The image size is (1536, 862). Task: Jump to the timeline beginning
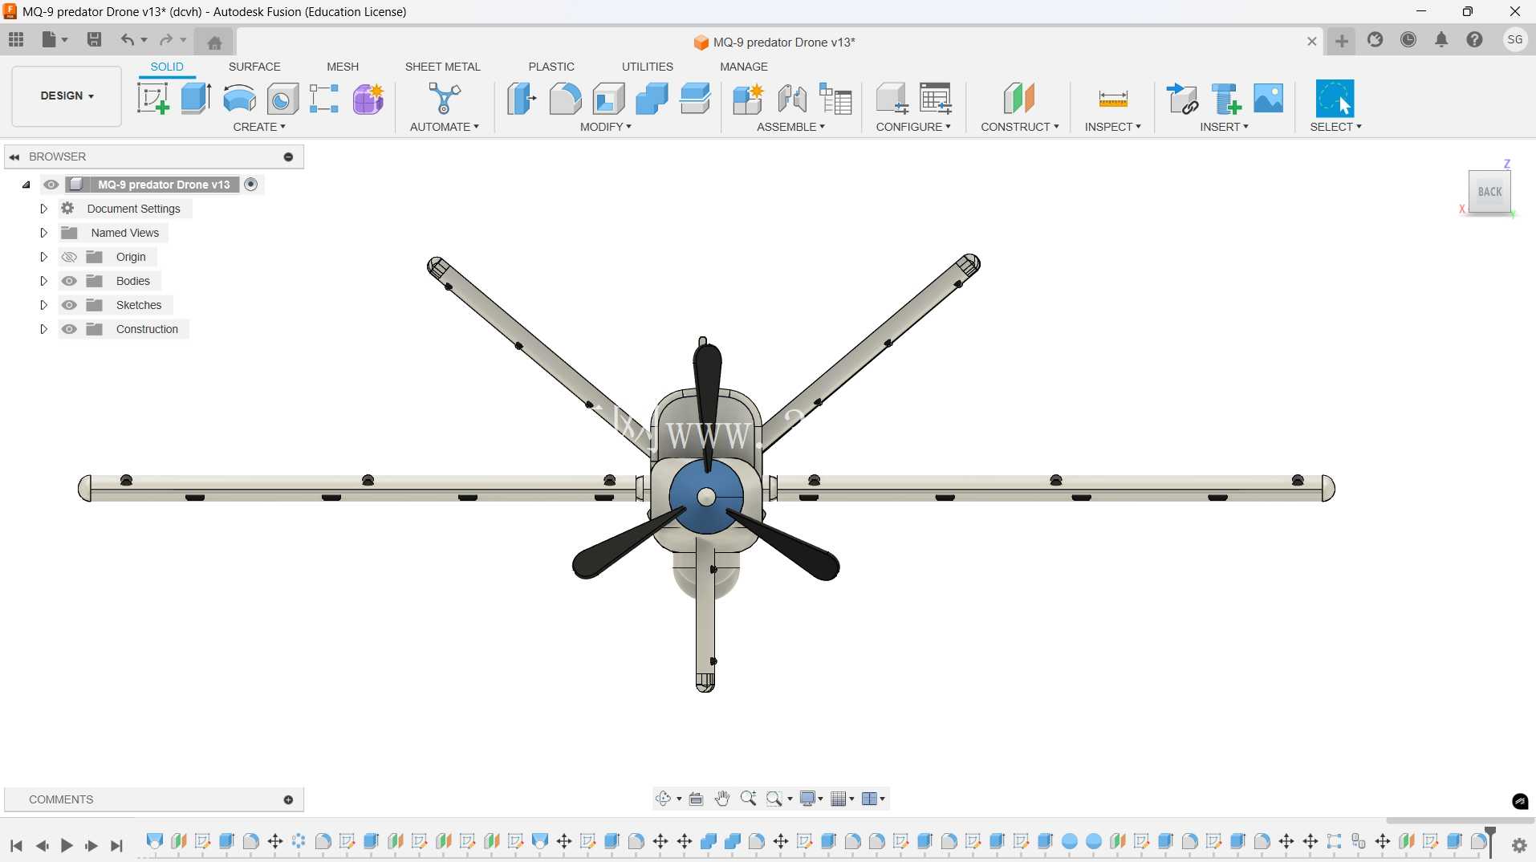click(16, 845)
